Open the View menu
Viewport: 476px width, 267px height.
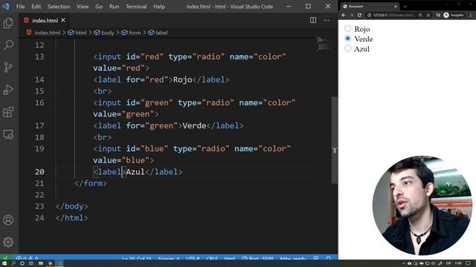[83, 7]
